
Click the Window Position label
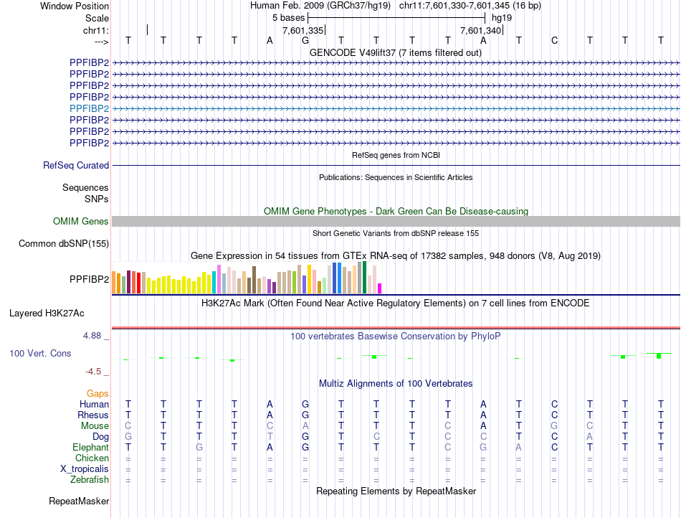(75, 6)
